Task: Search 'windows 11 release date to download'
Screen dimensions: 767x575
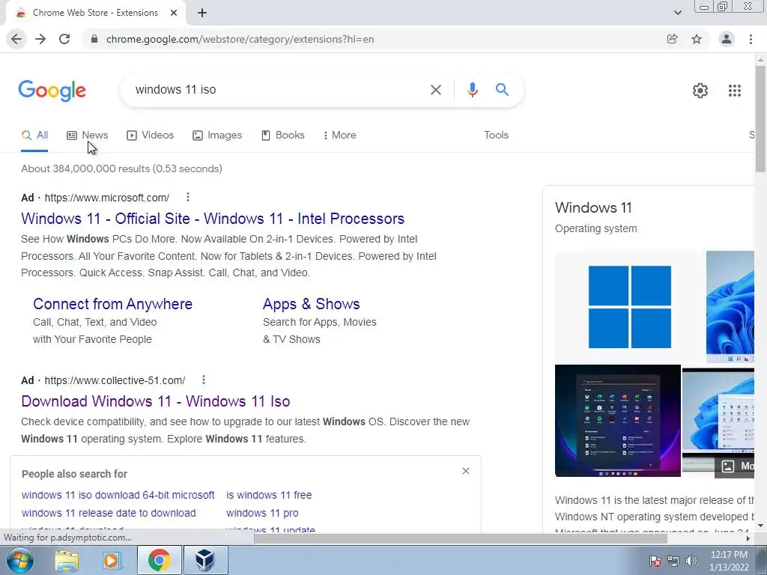Action: click(109, 513)
